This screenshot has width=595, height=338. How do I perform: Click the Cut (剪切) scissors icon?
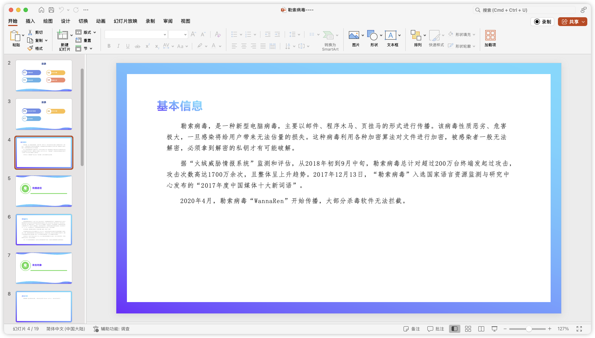pyautogui.click(x=30, y=32)
